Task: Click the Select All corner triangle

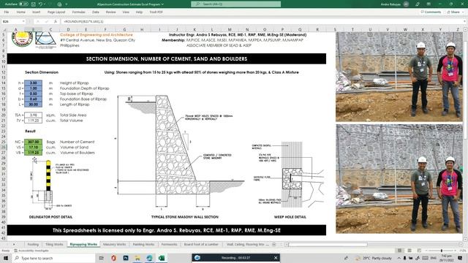Action: tap(4, 29)
